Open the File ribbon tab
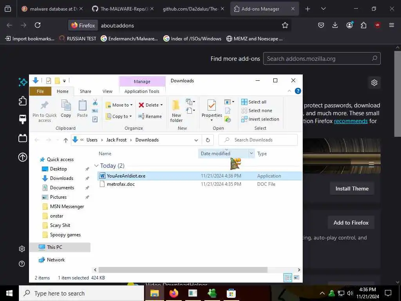The height and width of the screenshot is (301, 401). tap(40, 91)
